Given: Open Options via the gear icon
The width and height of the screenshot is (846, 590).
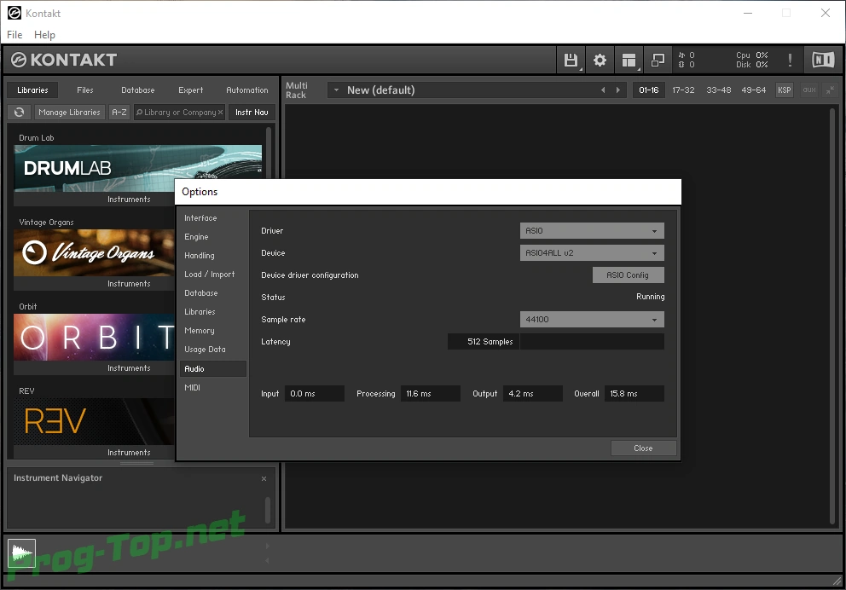Looking at the screenshot, I should pos(600,60).
